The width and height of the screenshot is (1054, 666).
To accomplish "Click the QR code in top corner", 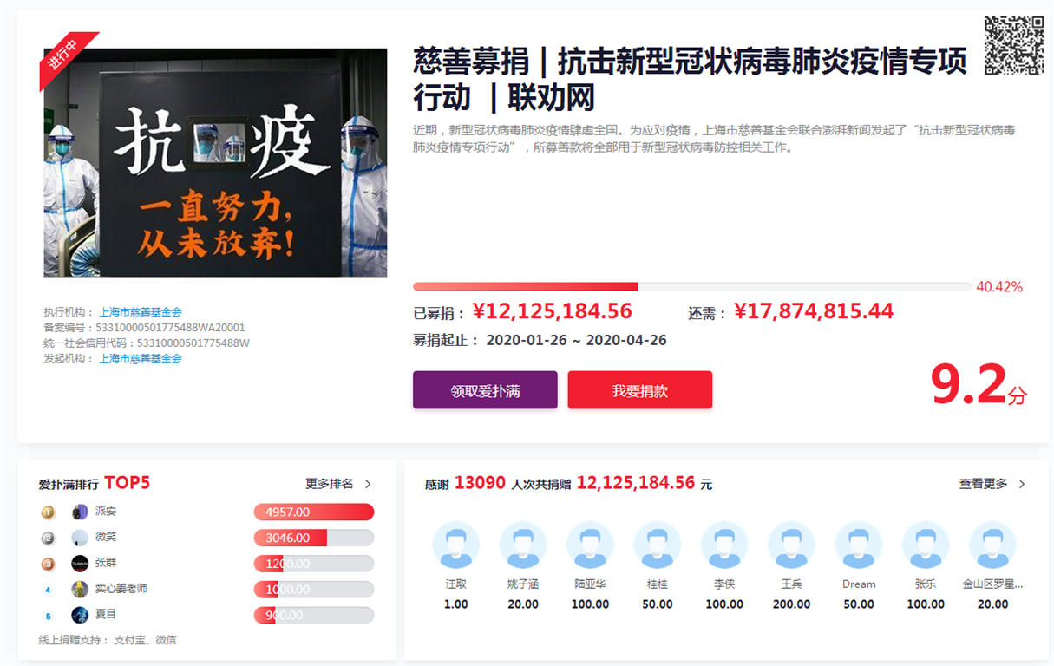I will pyautogui.click(x=1014, y=45).
